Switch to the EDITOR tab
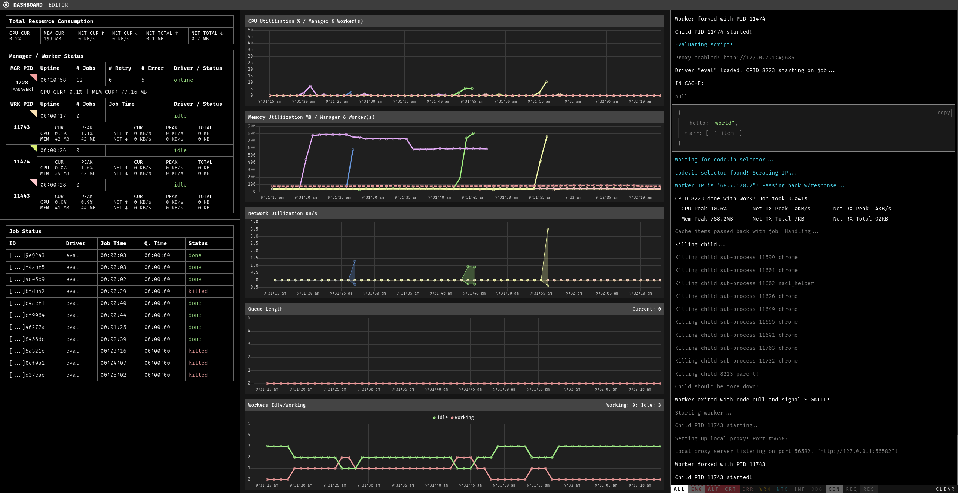The height and width of the screenshot is (493, 958). click(x=58, y=5)
